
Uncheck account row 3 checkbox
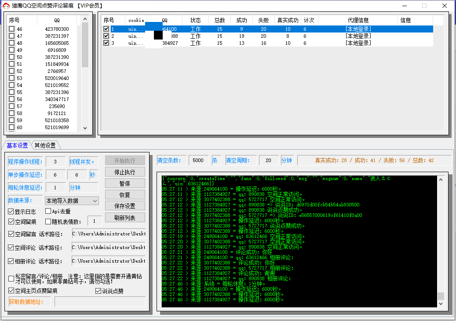point(106,43)
